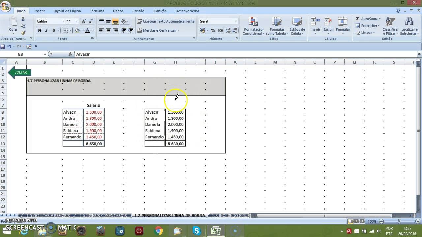Viewport: 422px width, 237px height.
Task: Toggle middle vertical alignment
Action: (108, 21)
